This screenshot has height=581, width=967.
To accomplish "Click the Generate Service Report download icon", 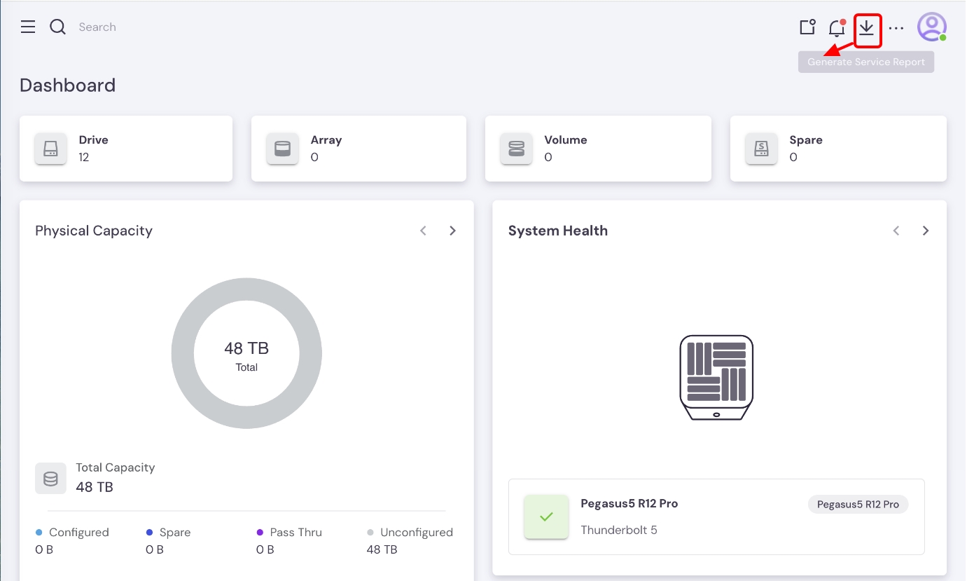I will (867, 27).
